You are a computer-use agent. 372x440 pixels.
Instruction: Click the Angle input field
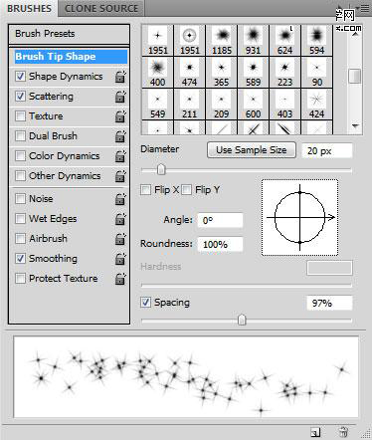point(220,220)
